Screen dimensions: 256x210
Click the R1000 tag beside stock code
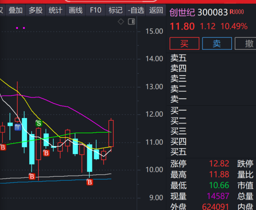tap(237, 12)
